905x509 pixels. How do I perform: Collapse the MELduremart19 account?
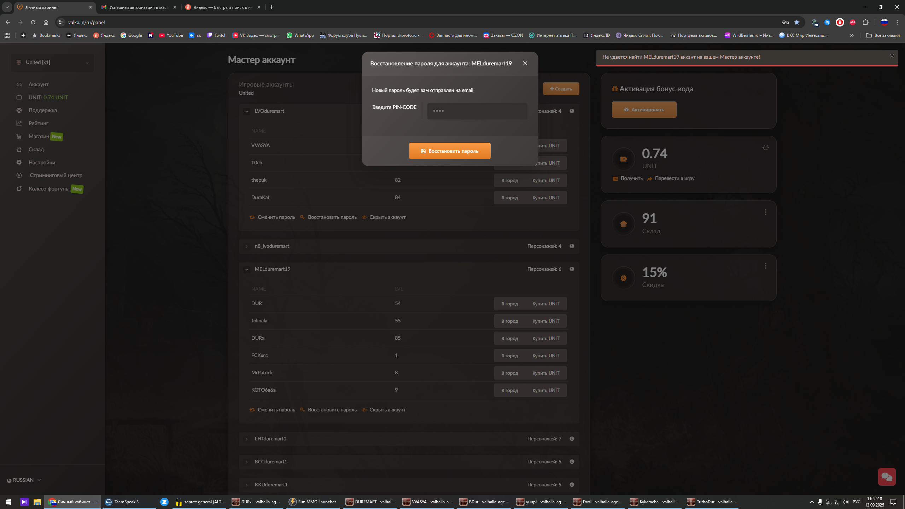coord(247,269)
